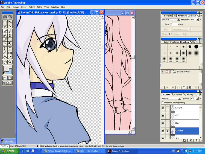Select the Gradient tool
The width and height of the screenshot is (205, 154).
[x=10, y=53]
